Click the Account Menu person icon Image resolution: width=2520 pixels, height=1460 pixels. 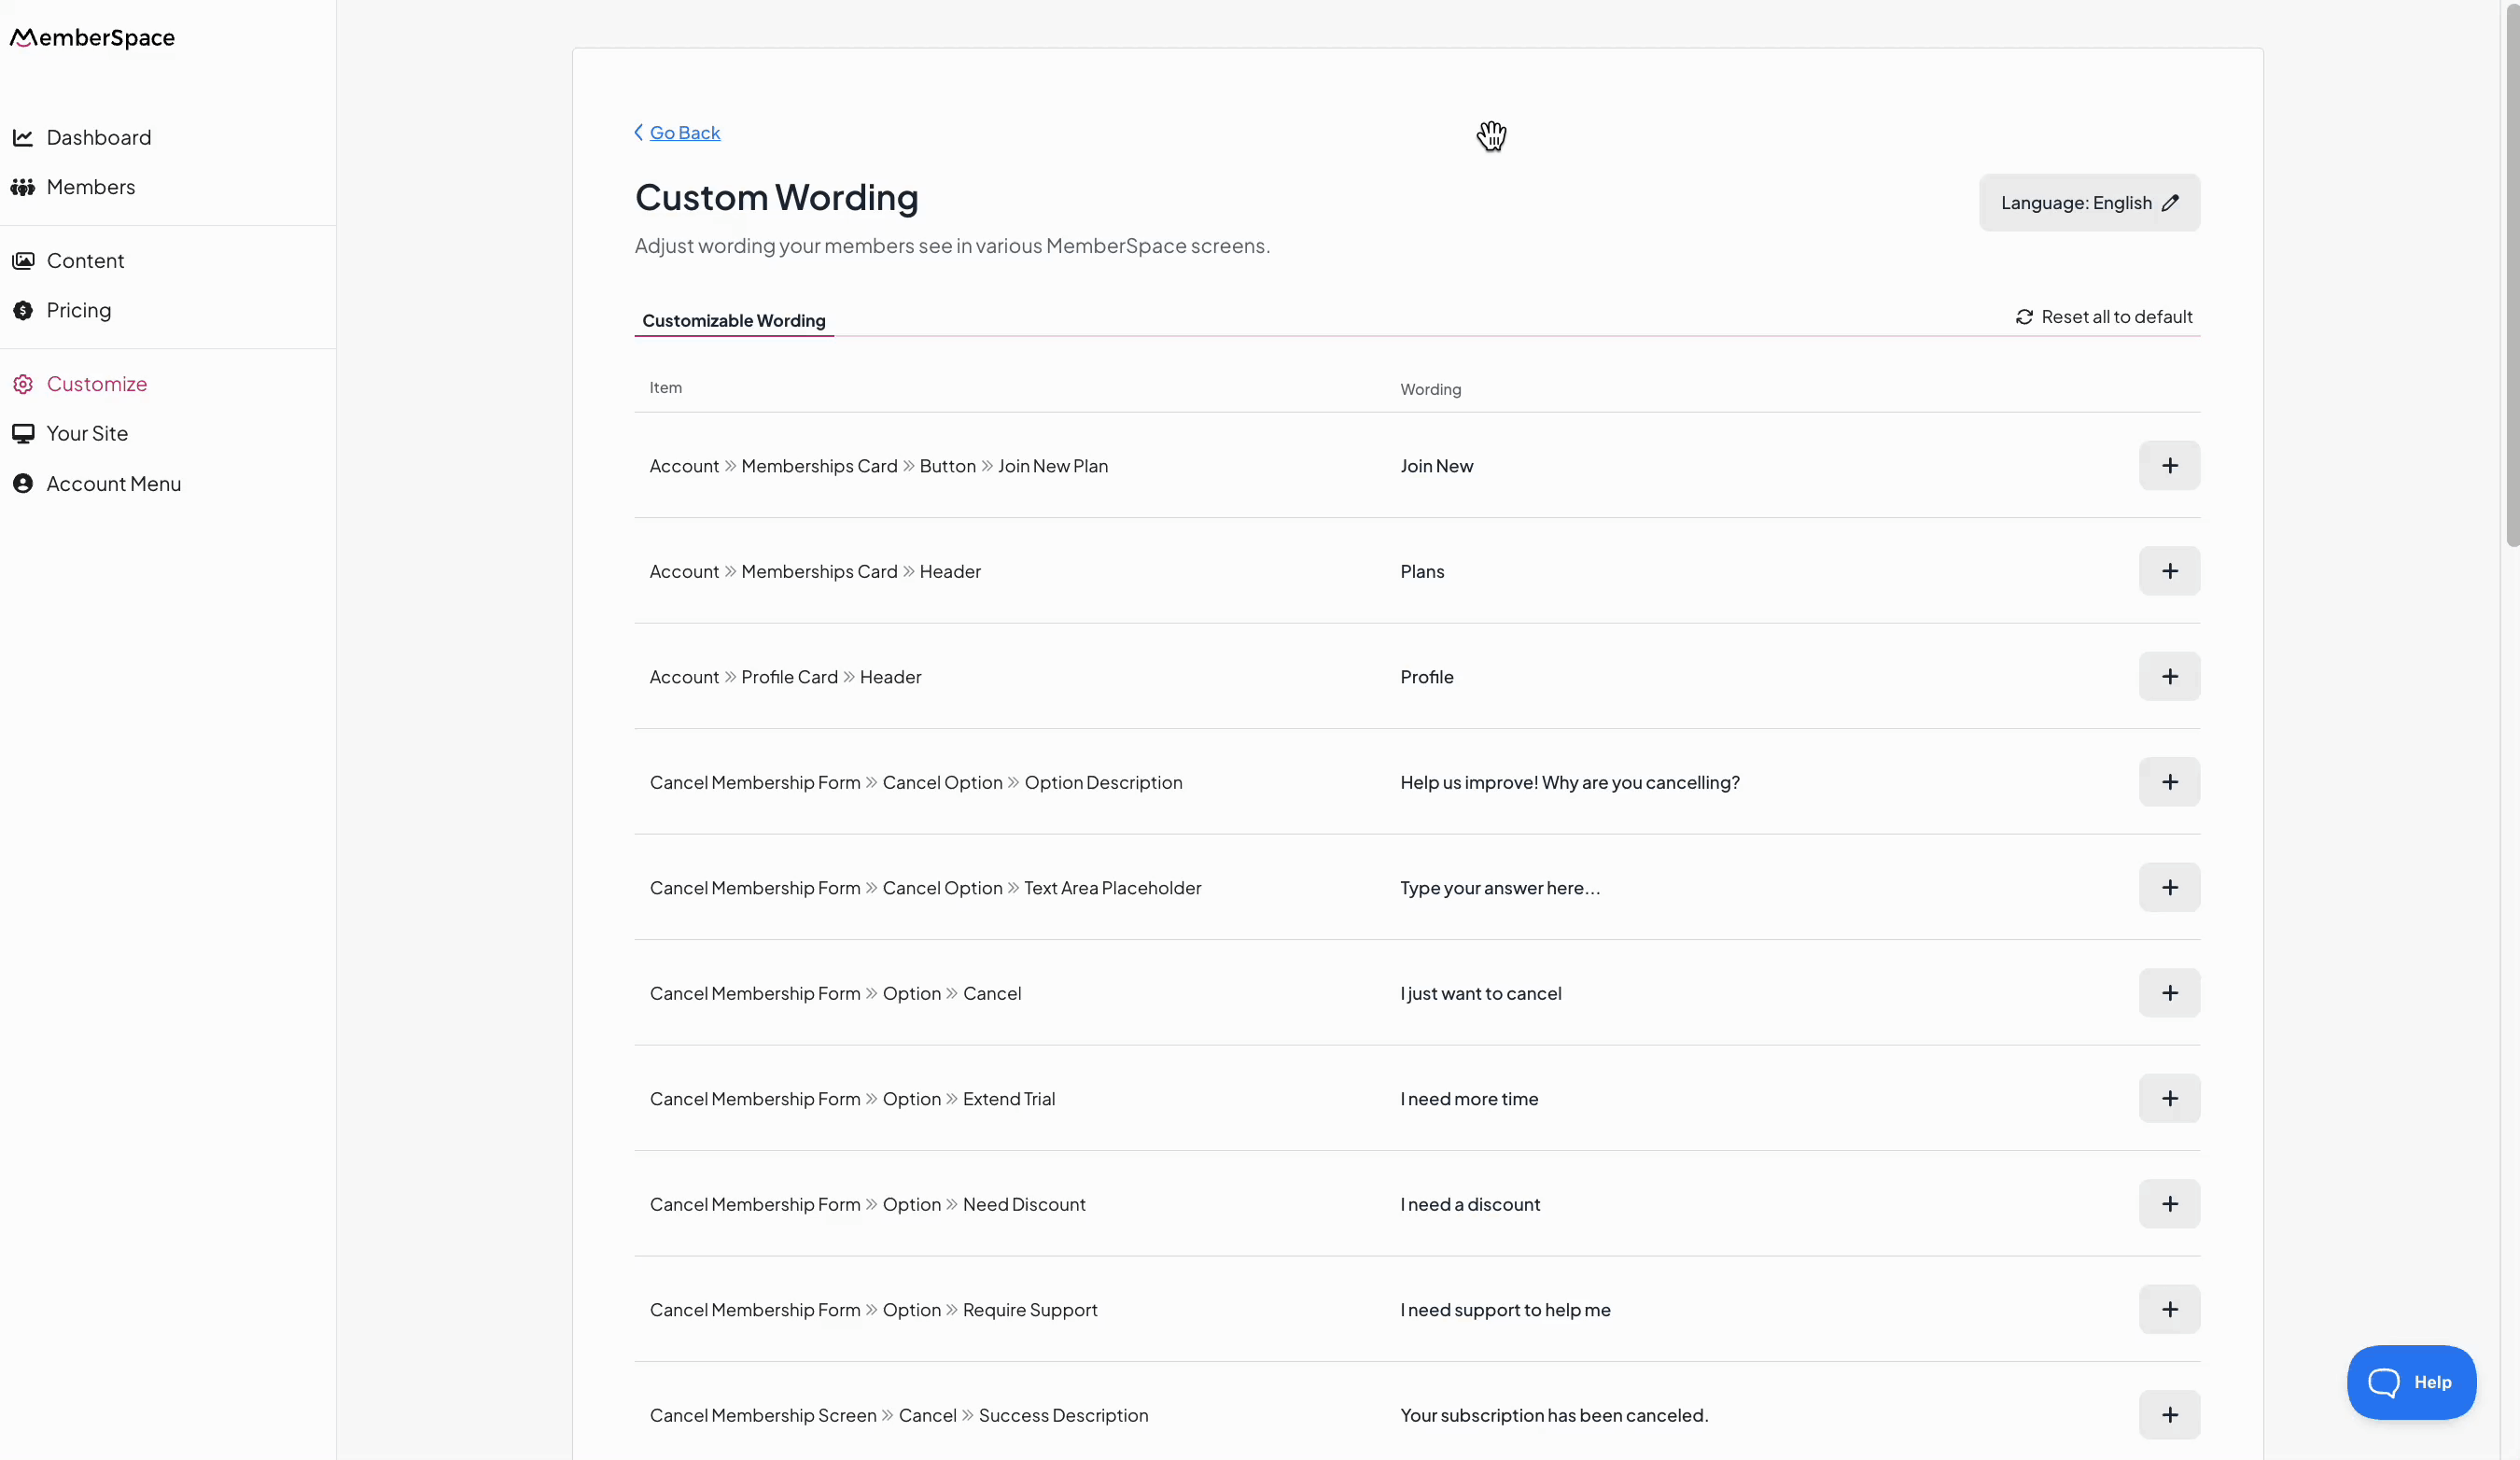pos(23,483)
